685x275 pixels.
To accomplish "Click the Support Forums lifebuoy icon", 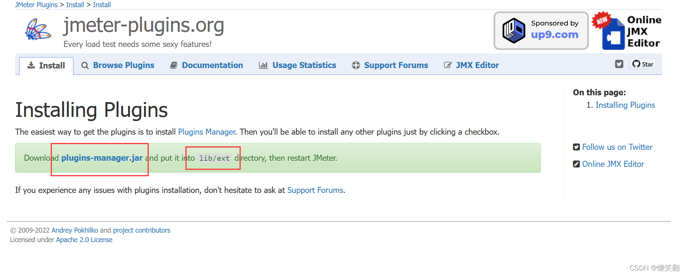I will point(356,65).
